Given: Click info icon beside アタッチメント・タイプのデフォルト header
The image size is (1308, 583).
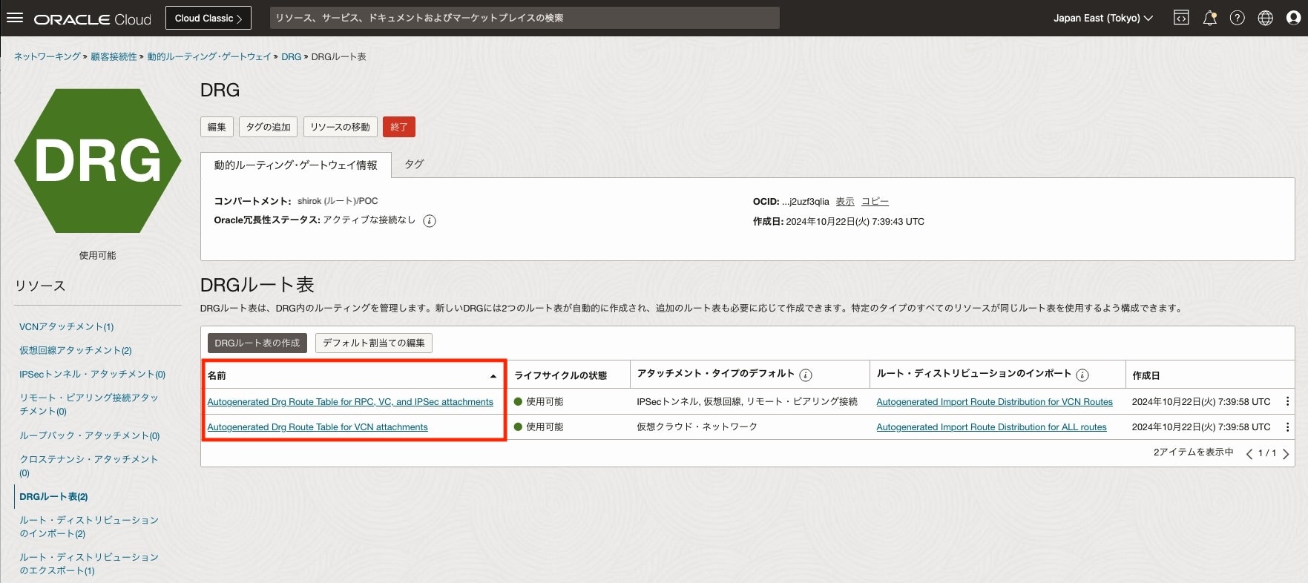Looking at the screenshot, I should 805,375.
